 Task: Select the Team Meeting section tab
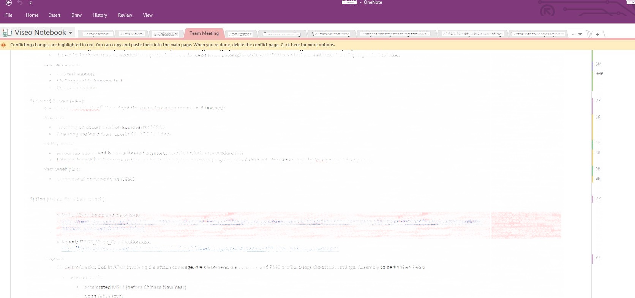[204, 33]
